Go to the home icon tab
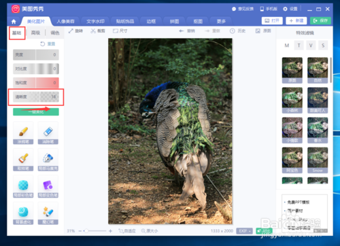The width and height of the screenshot is (340, 246). 14,22
